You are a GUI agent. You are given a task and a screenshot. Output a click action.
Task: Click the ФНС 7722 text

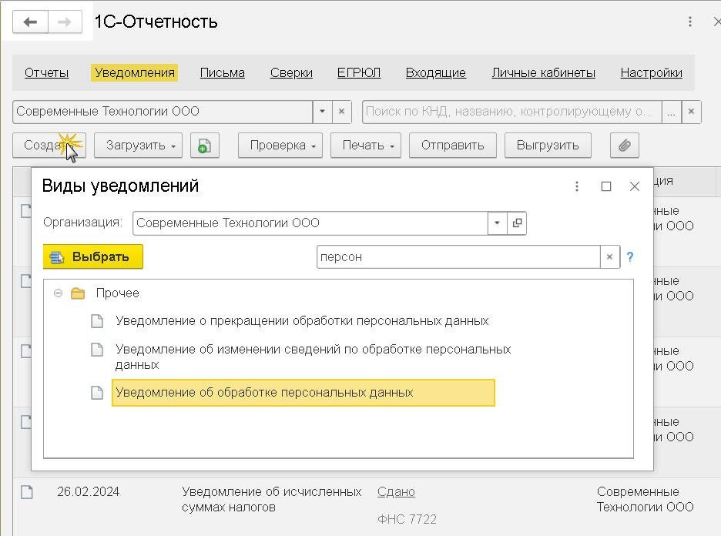click(x=407, y=520)
